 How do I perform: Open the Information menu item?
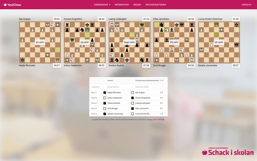tap(122, 5)
